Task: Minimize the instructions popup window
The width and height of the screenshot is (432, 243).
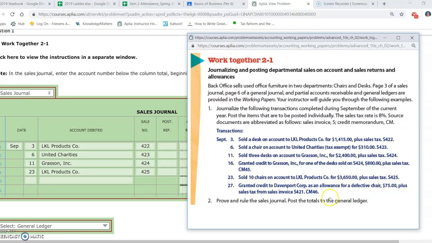Action: coord(385,37)
